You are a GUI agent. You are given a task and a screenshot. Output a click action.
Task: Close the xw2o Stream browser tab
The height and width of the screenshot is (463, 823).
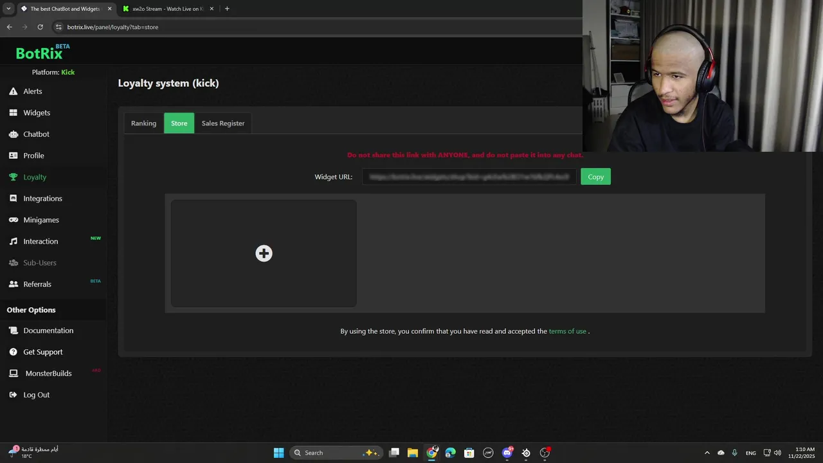coord(212,9)
